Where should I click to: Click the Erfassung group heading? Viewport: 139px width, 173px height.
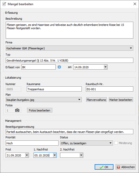coord(11,13)
